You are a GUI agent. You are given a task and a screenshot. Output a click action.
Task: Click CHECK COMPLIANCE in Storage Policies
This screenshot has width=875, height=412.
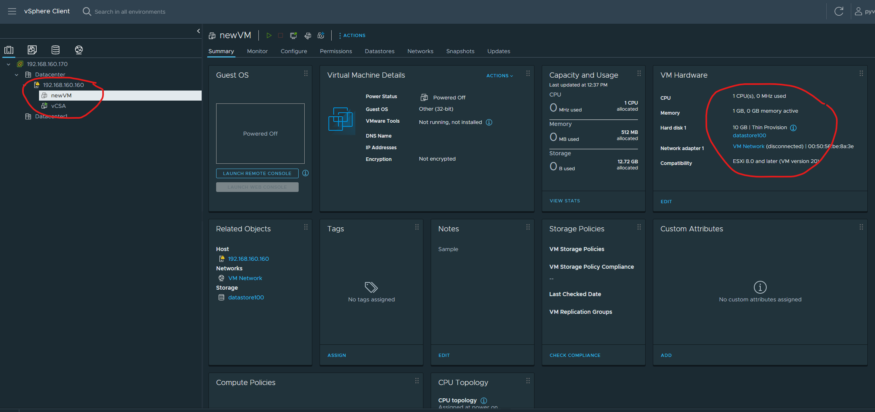pyautogui.click(x=575, y=355)
